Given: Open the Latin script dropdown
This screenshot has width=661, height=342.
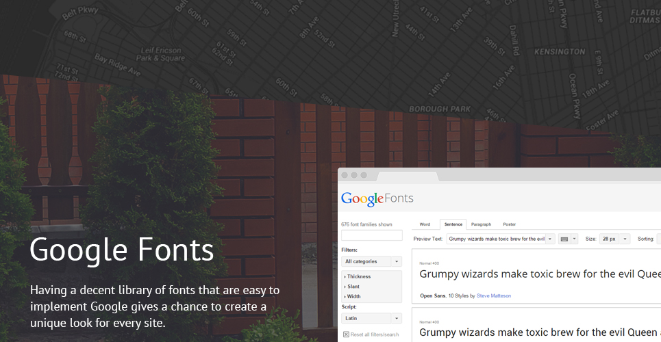Looking at the screenshot, I should (371, 319).
